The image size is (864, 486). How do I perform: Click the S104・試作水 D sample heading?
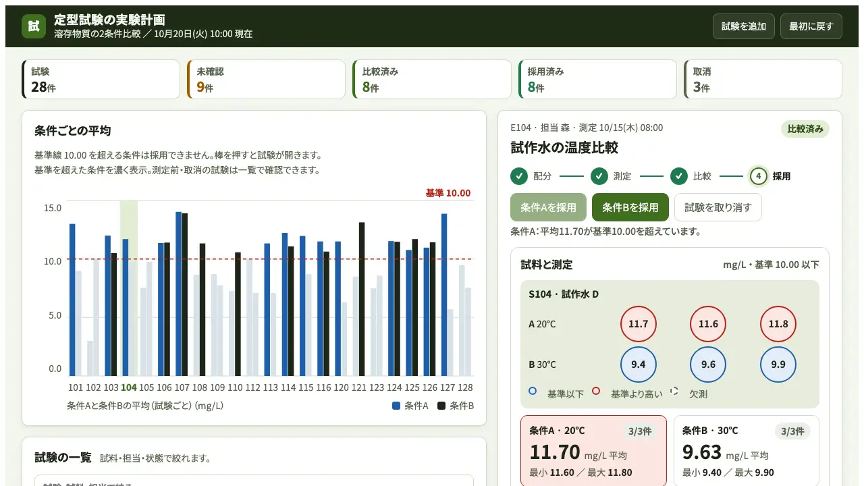[x=564, y=294]
